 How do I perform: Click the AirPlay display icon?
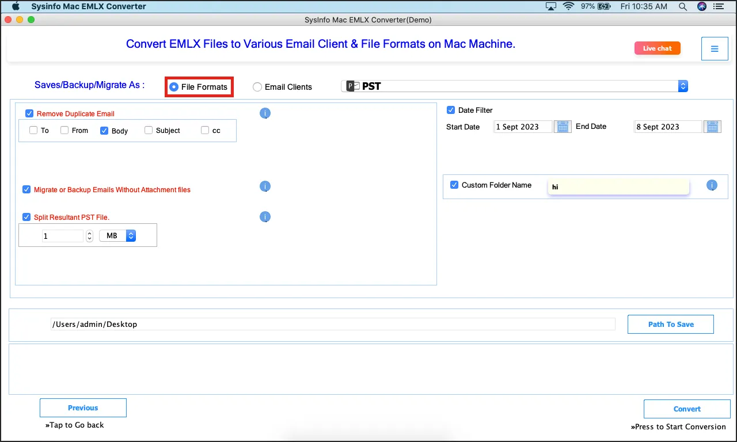pos(551,6)
